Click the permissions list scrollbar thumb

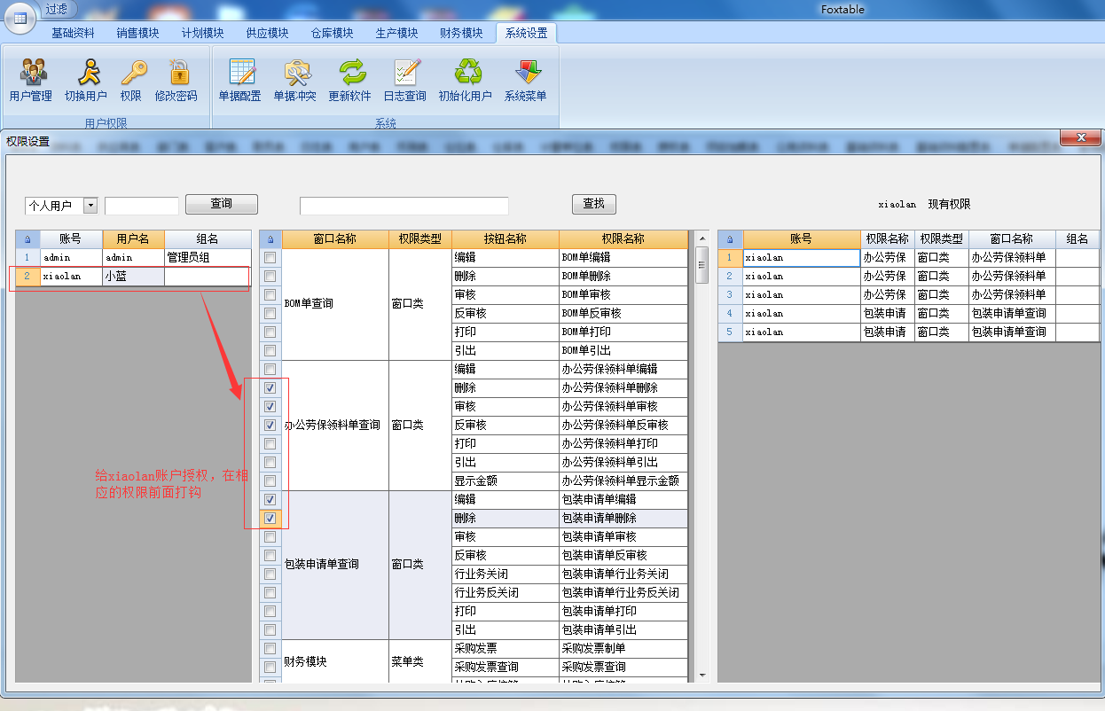click(x=702, y=264)
